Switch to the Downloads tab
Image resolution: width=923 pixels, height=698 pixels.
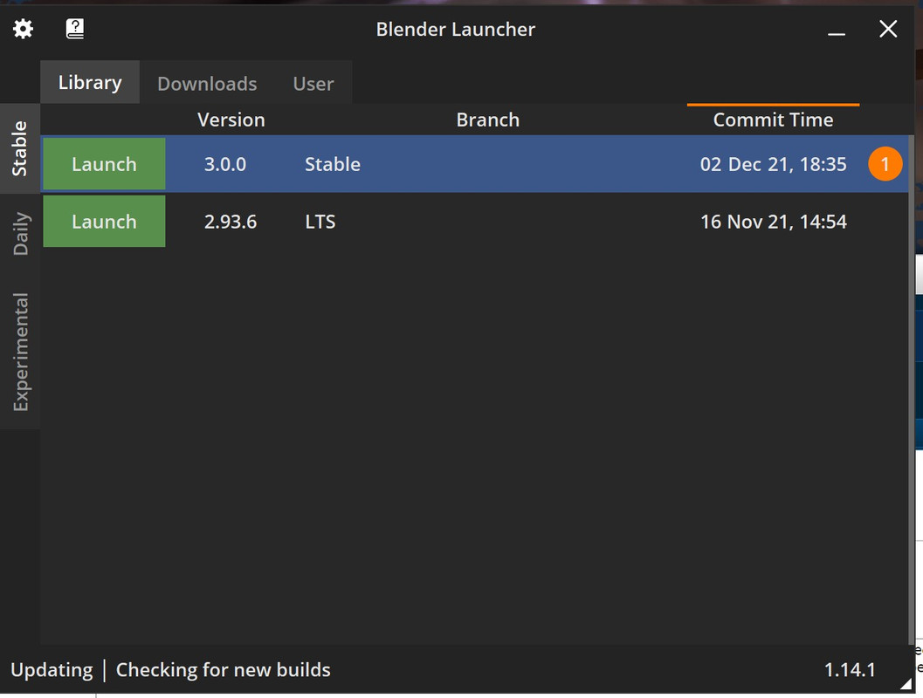207,83
